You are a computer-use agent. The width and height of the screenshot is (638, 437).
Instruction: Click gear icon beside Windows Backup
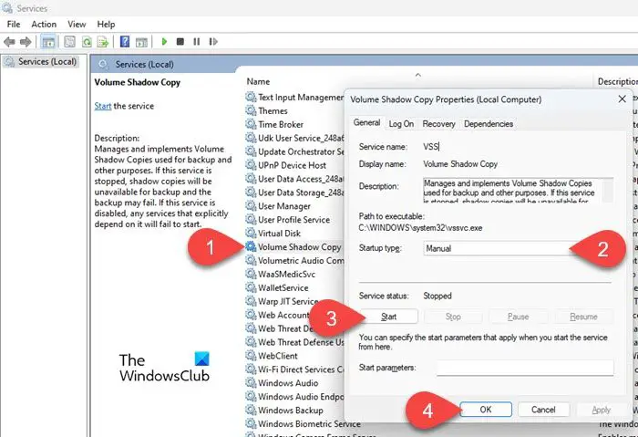point(251,411)
